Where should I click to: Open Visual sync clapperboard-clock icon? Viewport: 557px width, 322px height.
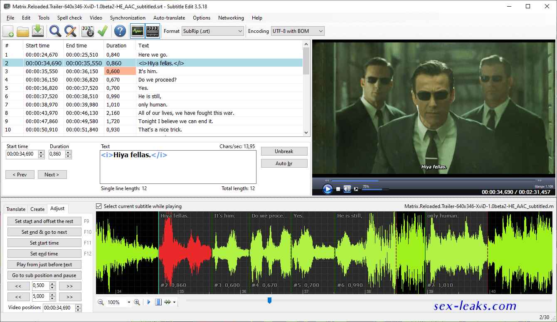pyautogui.click(x=88, y=31)
